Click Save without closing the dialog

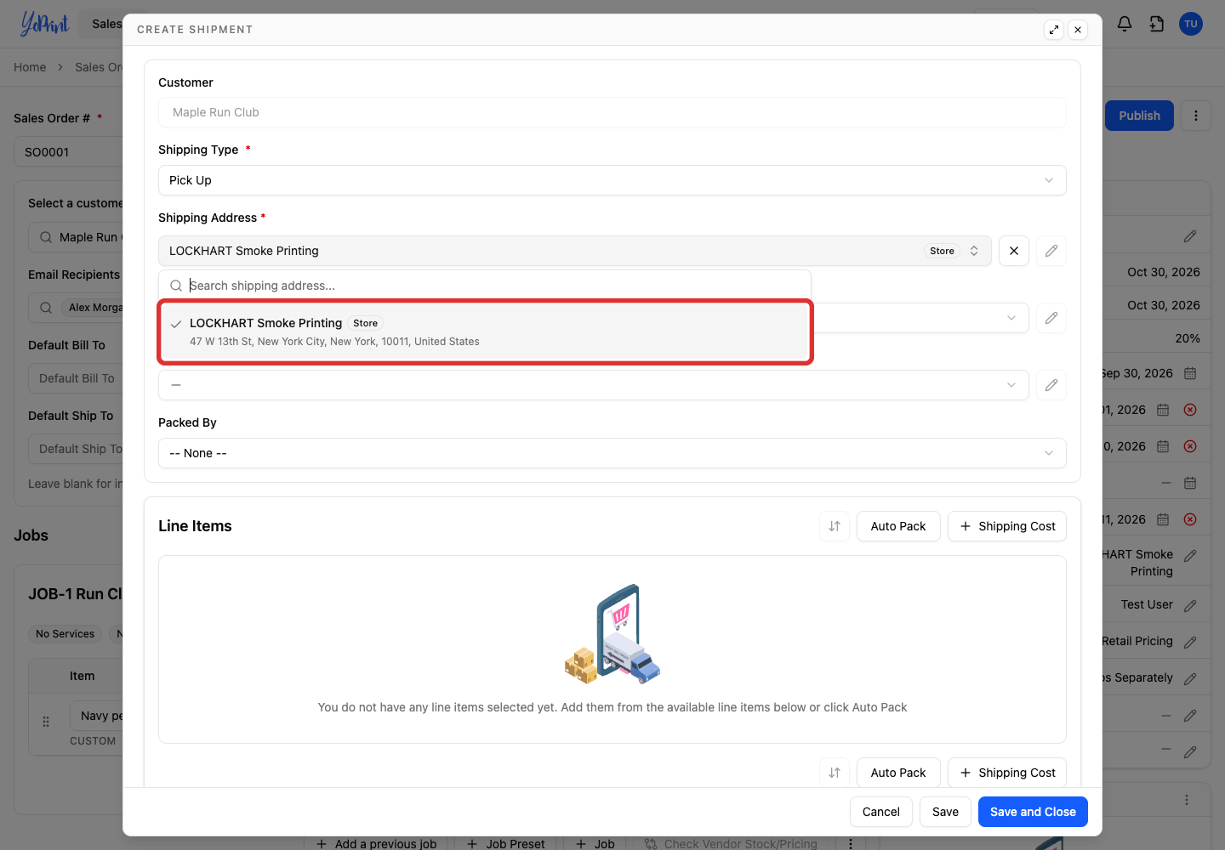[945, 812]
